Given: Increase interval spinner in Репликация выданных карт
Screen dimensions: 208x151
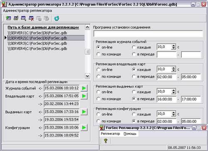Looking at the screenshot, I should click(x=173, y=90).
